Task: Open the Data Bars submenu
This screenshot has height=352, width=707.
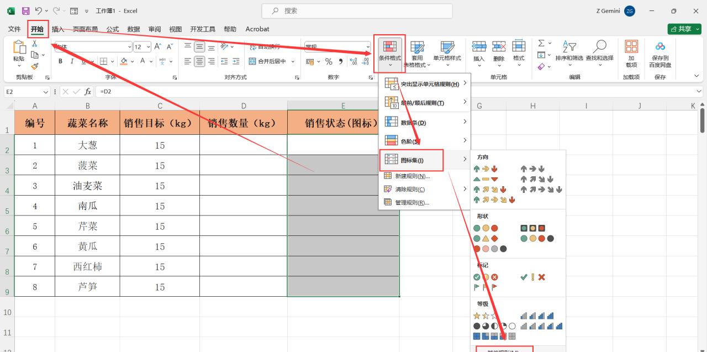Action: pyautogui.click(x=425, y=122)
